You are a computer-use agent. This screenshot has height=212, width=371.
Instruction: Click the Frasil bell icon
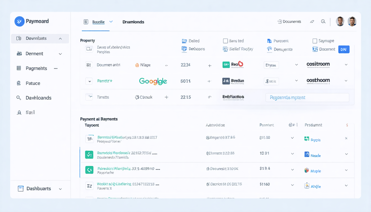point(19,113)
